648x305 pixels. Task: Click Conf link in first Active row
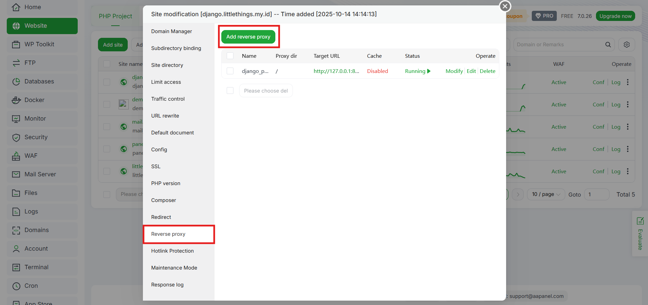click(x=598, y=82)
